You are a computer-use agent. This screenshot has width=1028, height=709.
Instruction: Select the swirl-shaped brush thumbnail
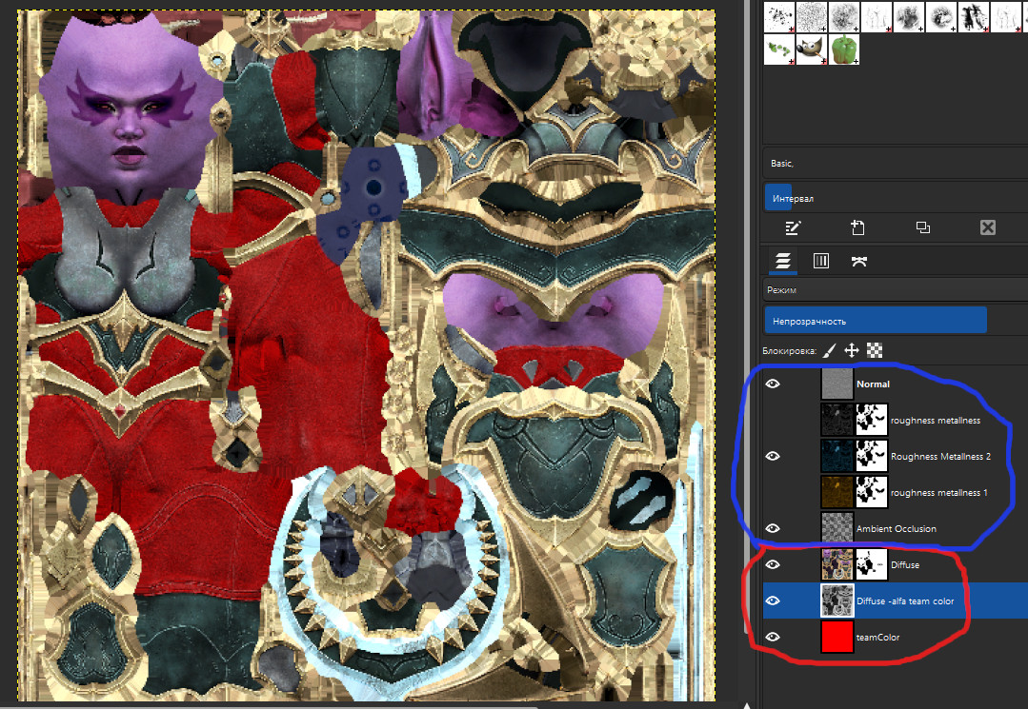tap(940, 16)
